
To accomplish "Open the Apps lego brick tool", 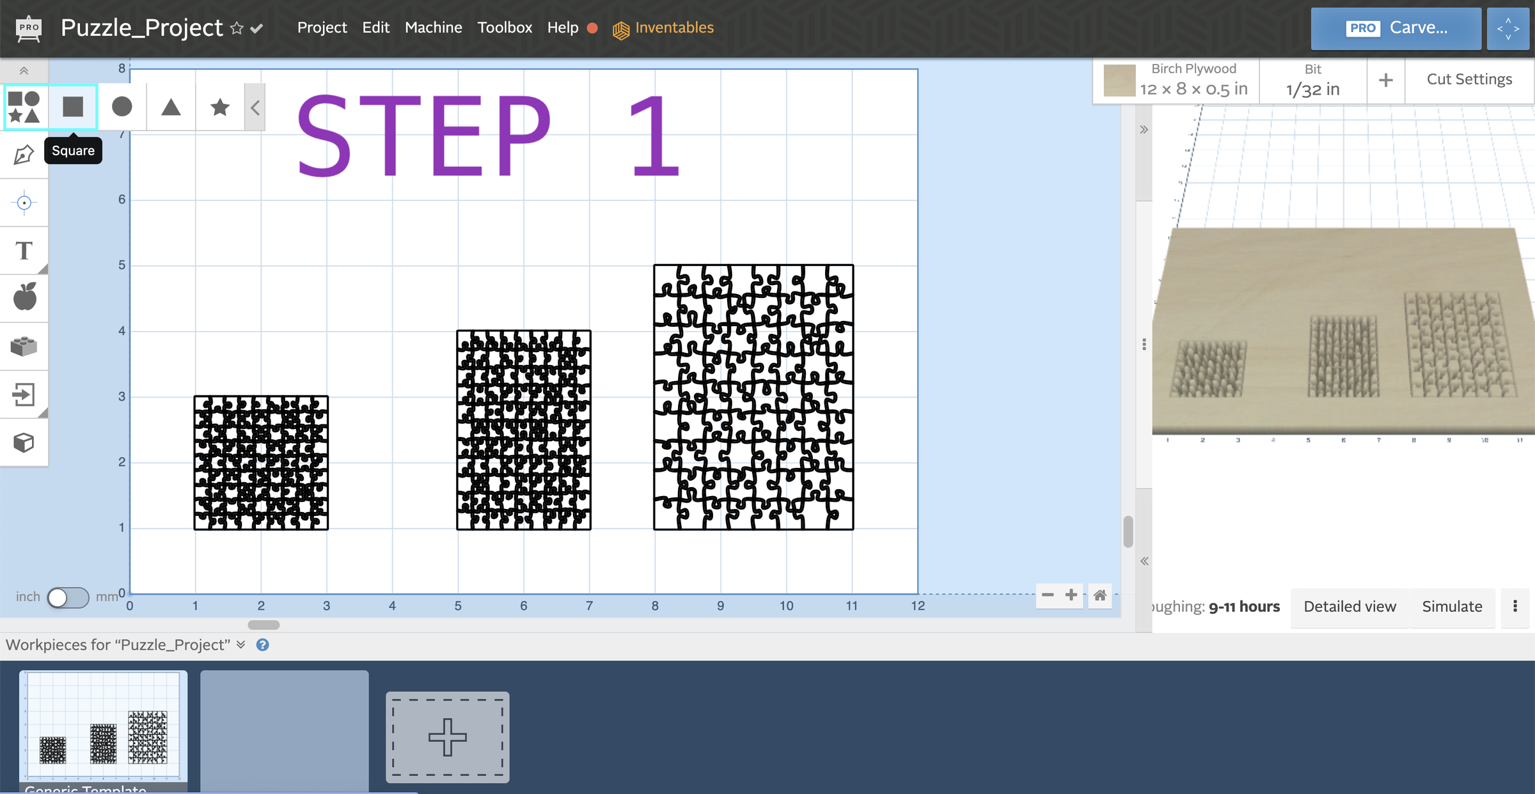I will 24,346.
